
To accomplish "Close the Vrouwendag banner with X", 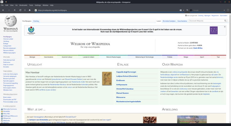I will coord(225,27).
